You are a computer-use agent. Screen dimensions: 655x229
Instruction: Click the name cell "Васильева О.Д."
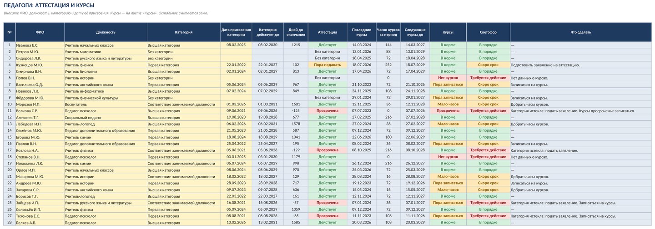point(40,85)
